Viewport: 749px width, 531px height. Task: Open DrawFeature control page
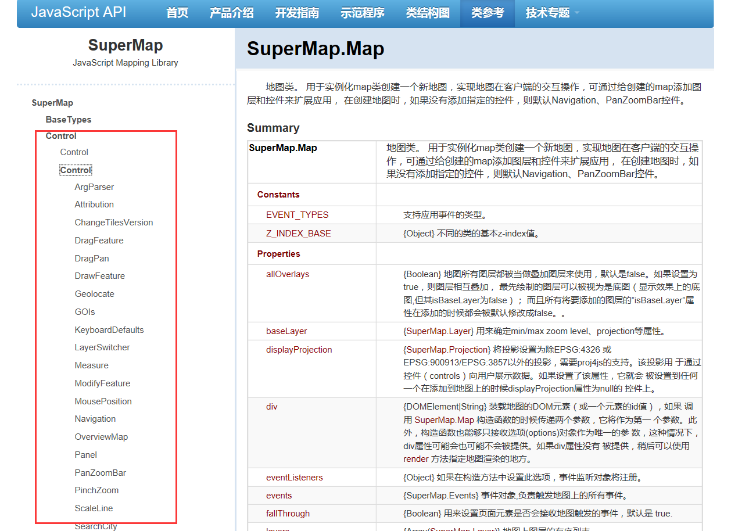pyautogui.click(x=100, y=276)
